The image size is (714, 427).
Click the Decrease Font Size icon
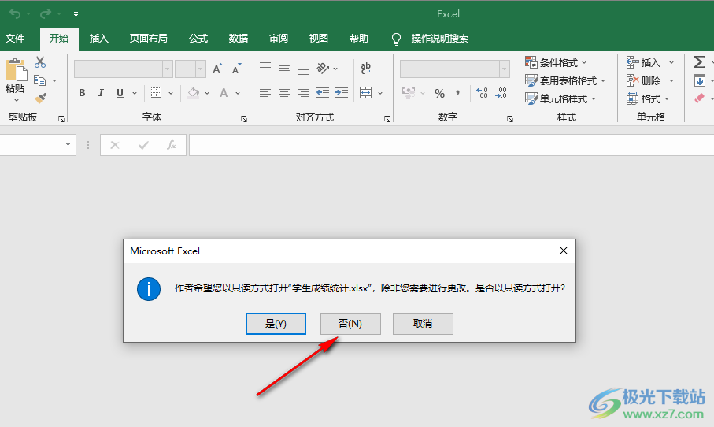point(236,69)
